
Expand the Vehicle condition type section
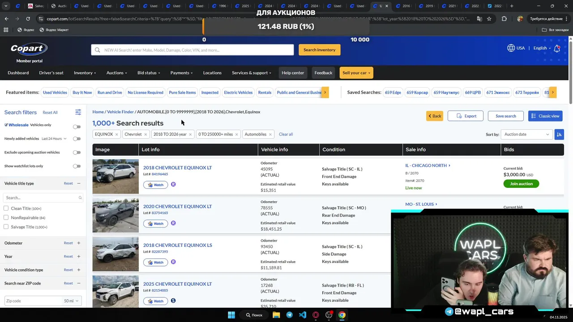pyautogui.click(x=79, y=270)
